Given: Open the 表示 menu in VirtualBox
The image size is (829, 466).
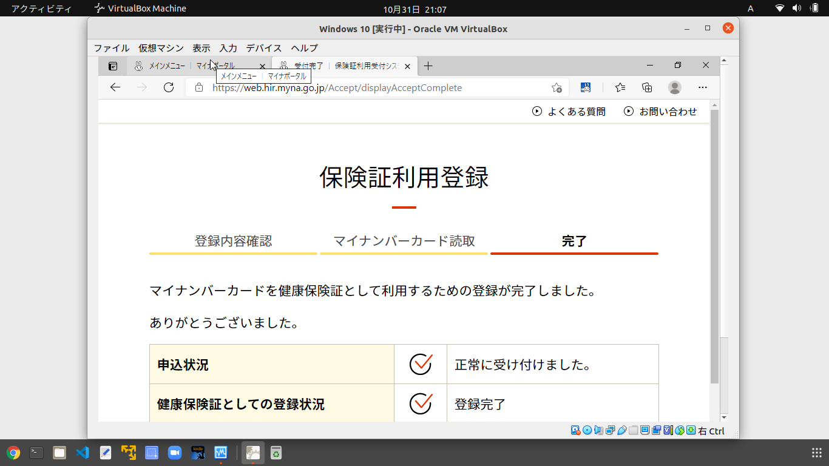Looking at the screenshot, I should 200,48.
